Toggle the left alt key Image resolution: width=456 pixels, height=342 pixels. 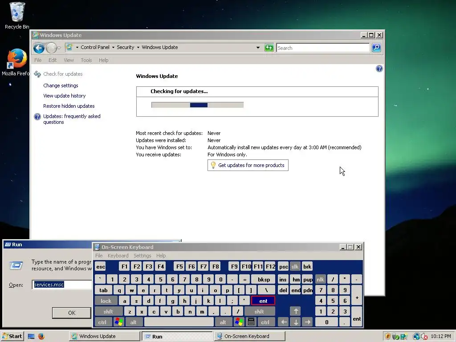click(134, 322)
